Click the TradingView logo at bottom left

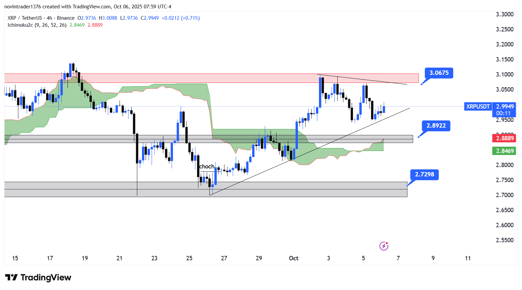click(x=38, y=278)
